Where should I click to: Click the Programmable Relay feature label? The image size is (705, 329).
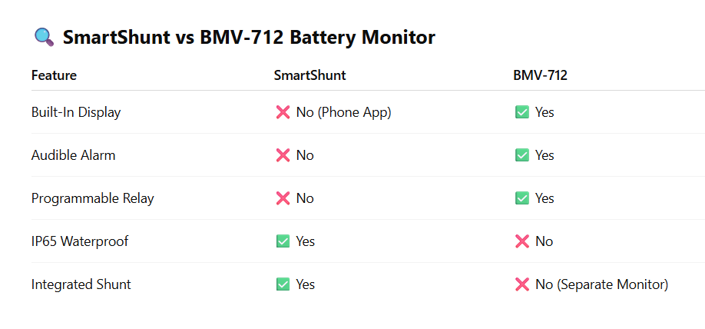point(92,198)
